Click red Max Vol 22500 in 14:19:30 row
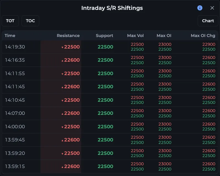The height and width of the screenshot is (176, 220). 137,44
